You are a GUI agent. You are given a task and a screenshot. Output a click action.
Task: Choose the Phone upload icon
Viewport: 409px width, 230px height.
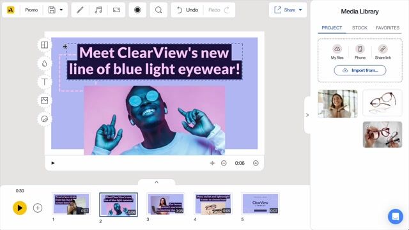coord(360,49)
